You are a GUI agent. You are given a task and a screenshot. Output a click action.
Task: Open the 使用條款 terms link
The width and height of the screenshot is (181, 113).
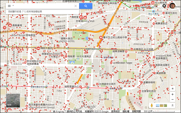pos(116,111)
